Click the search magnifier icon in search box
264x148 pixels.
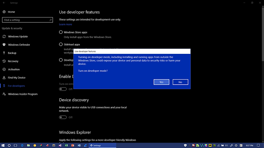[50, 20]
